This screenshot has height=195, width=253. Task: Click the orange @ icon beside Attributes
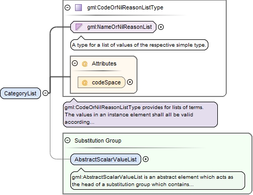pyautogui.click(x=85, y=63)
